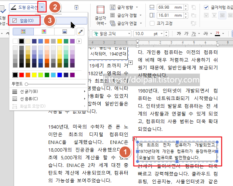Toggle underline 가 formatting
The width and height of the screenshot is (233, 186).
click(194, 34)
